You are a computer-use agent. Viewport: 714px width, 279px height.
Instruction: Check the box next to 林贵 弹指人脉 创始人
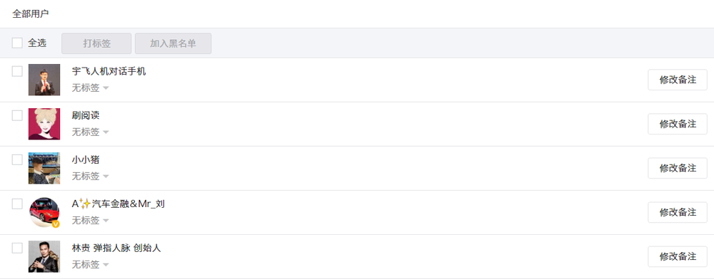[17, 248]
